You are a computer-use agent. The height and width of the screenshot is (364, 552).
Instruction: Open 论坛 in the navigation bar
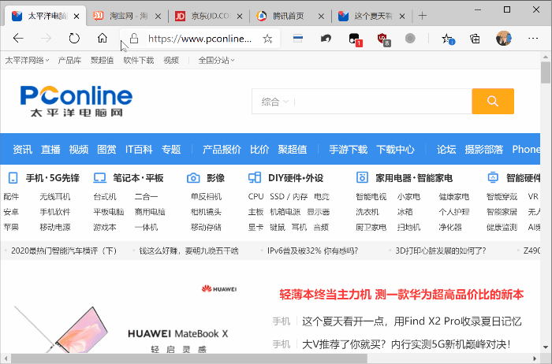(446, 150)
